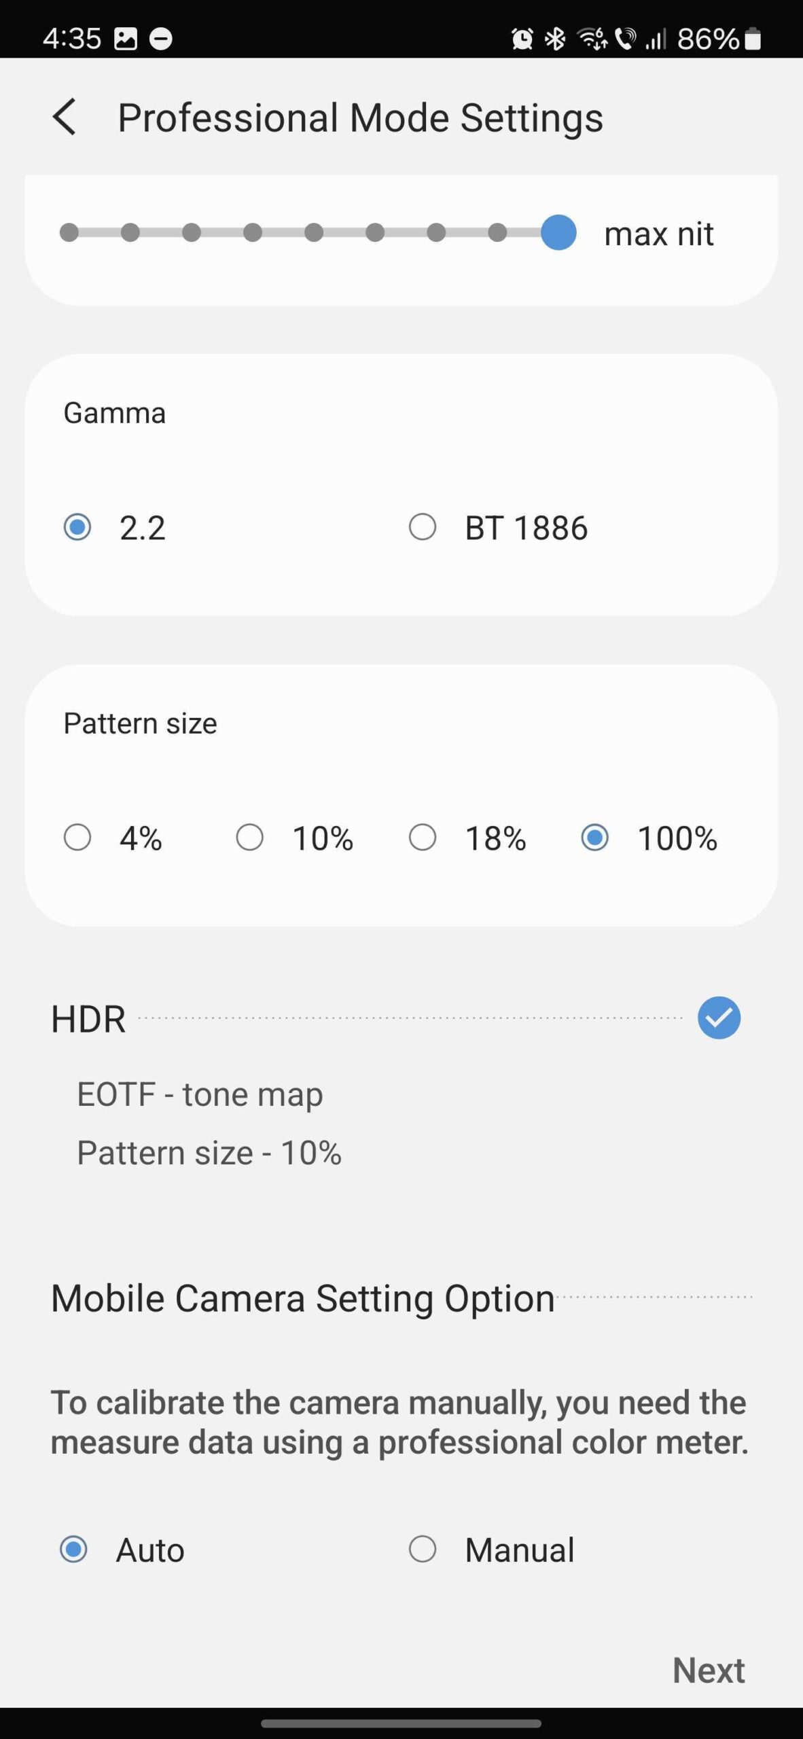Tap the alarm icon in status bar
The width and height of the screenshot is (803, 1739).
(522, 39)
